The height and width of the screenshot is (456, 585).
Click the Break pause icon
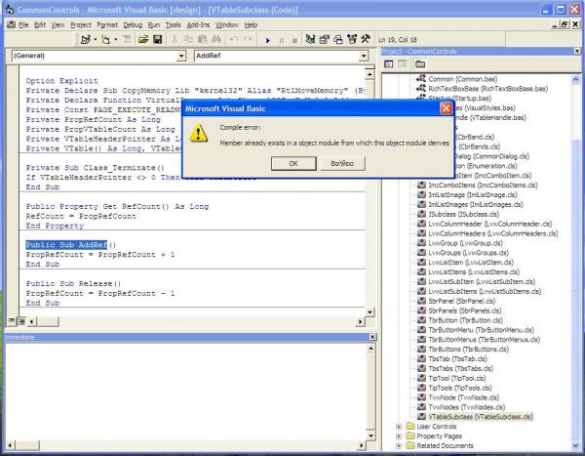(282, 40)
